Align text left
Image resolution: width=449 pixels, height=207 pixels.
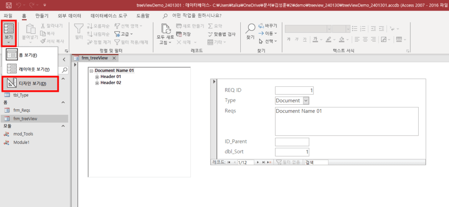[356, 39]
